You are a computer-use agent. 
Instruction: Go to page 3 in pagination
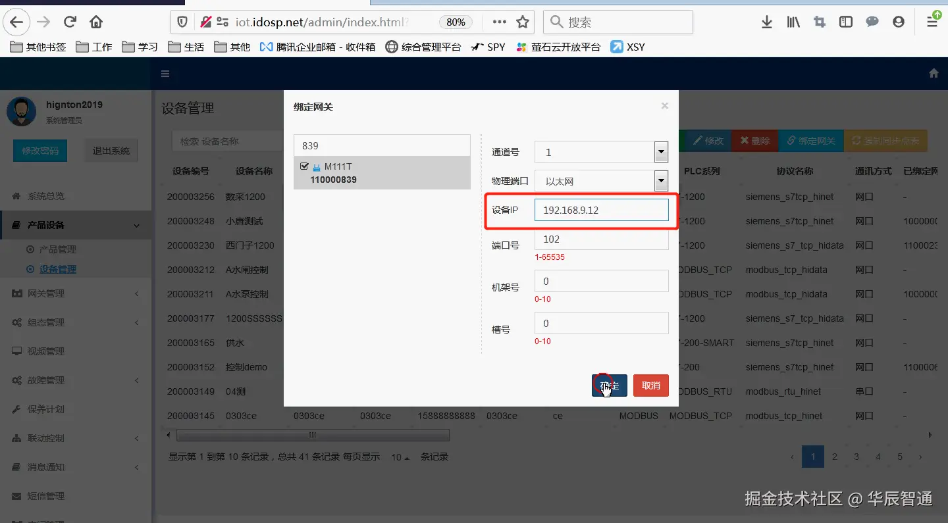[856, 457]
